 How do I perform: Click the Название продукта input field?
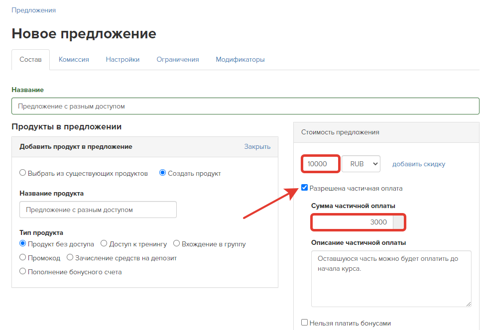coord(98,210)
